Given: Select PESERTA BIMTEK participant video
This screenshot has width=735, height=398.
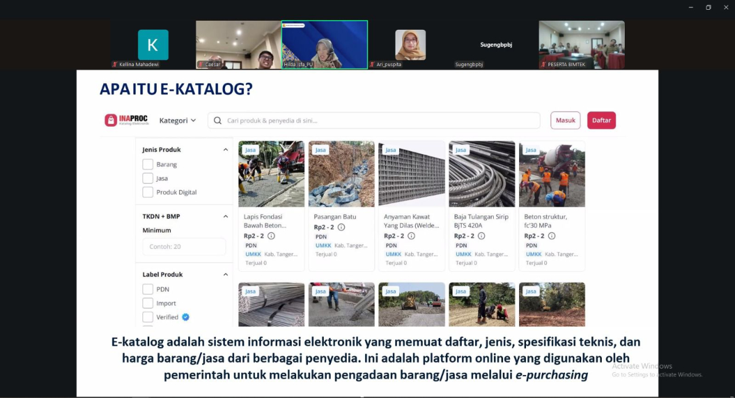Looking at the screenshot, I should [581, 45].
